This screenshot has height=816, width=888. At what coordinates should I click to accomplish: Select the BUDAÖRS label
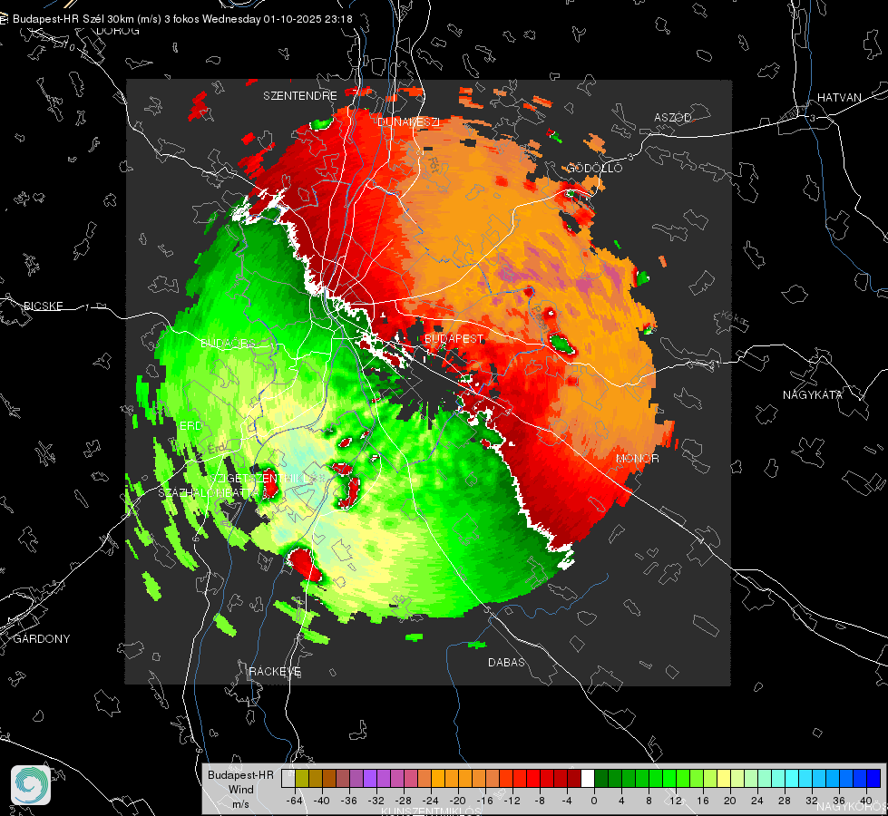(x=228, y=344)
